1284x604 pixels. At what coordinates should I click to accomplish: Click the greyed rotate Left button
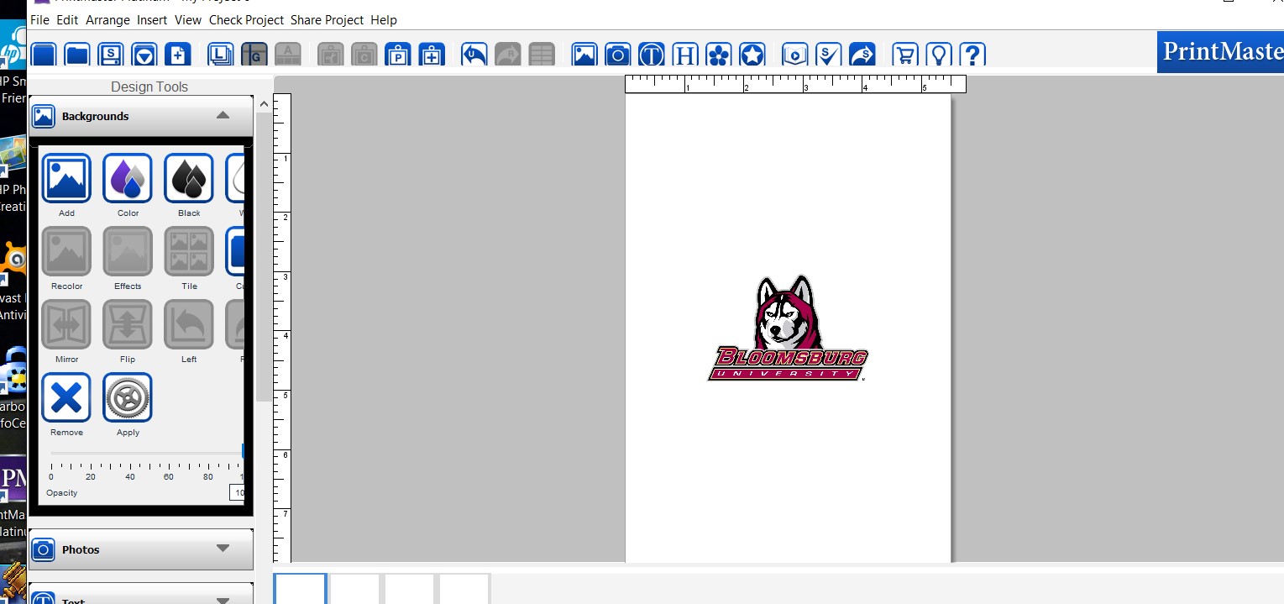pyautogui.click(x=189, y=324)
